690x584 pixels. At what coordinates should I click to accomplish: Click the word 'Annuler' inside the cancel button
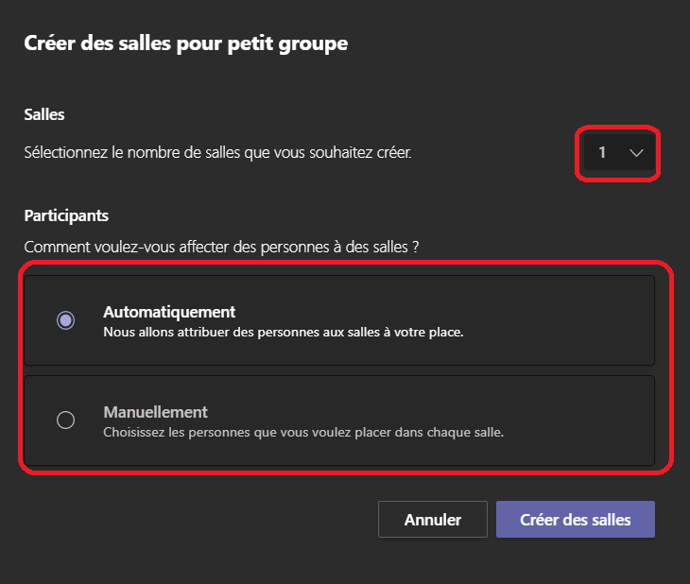pyautogui.click(x=433, y=520)
